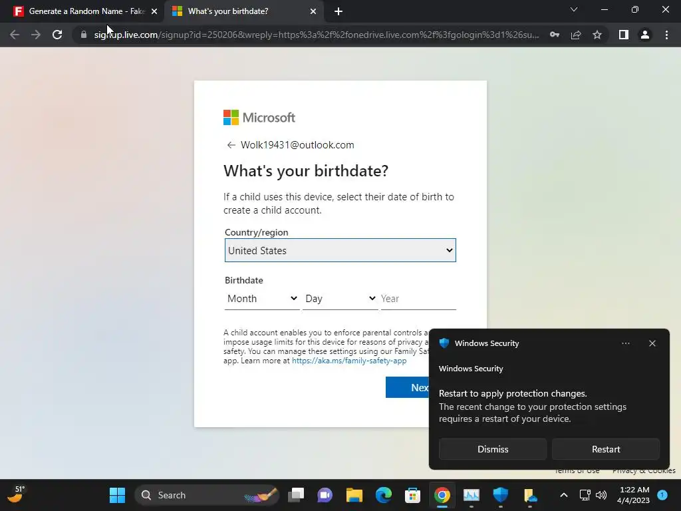Click the Privacy & Cookies link
The image size is (681, 511).
point(644,470)
